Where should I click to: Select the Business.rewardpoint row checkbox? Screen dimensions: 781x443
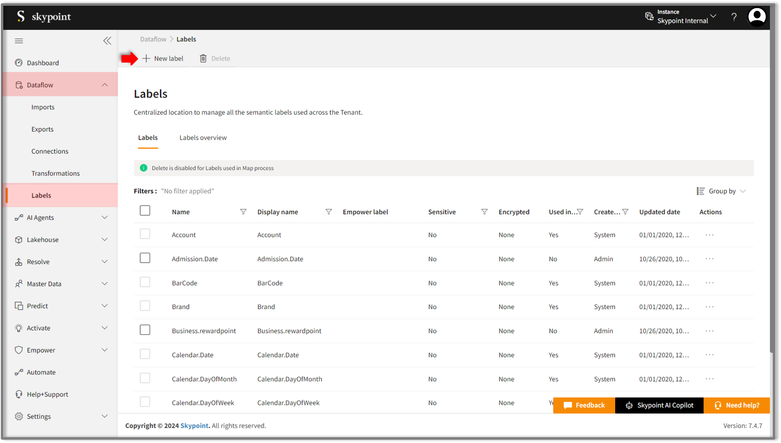[x=145, y=330]
